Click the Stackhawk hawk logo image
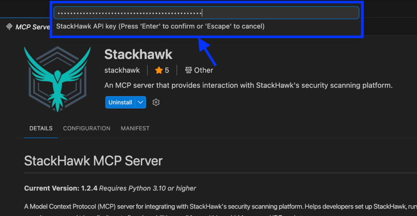This screenshot has height=216, width=417. (x=57, y=79)
